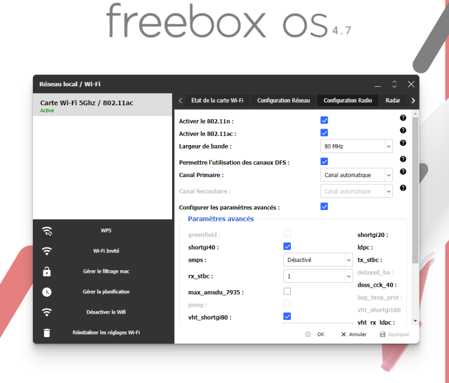Click the lsig_txop_prot label
This screenshot has width=449, height=383.
[380, 298]
